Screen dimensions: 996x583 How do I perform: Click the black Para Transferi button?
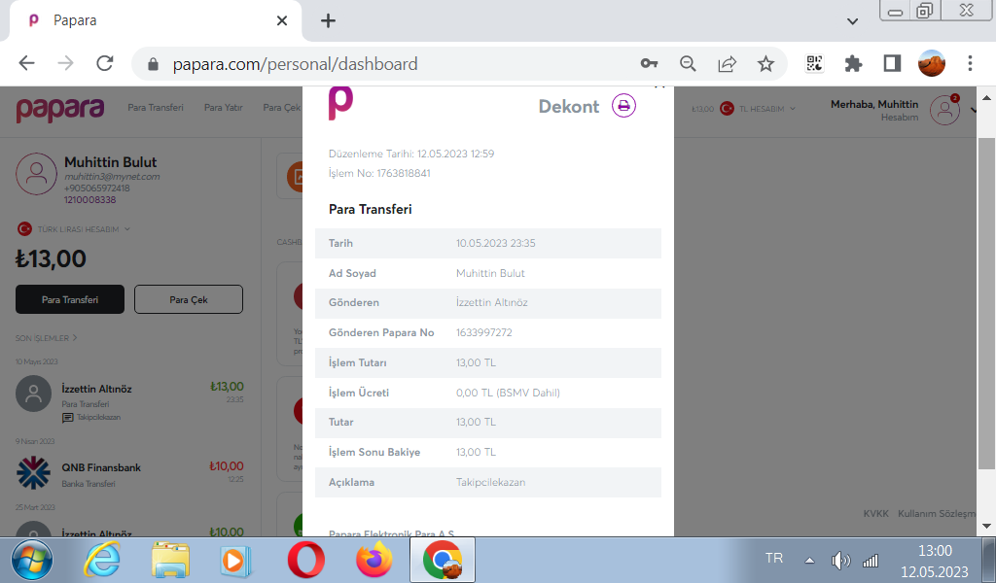(x=70, y=299)
